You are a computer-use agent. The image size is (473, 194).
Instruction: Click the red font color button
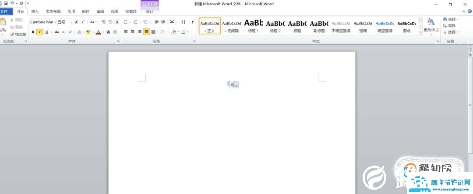click(98, 32)
